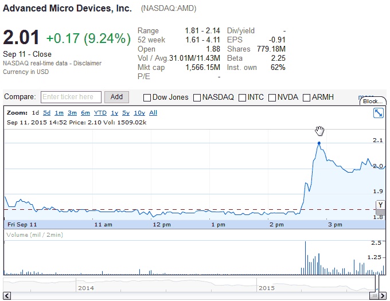Image resolution: width=390 pixels, height=301 pixels.
Task: Click the Block... tooltip tab
Action: tap(373, 101)
